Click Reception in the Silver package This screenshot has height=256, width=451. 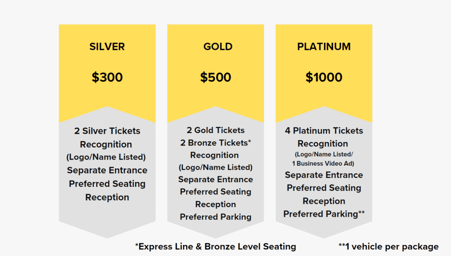(107, 197)
